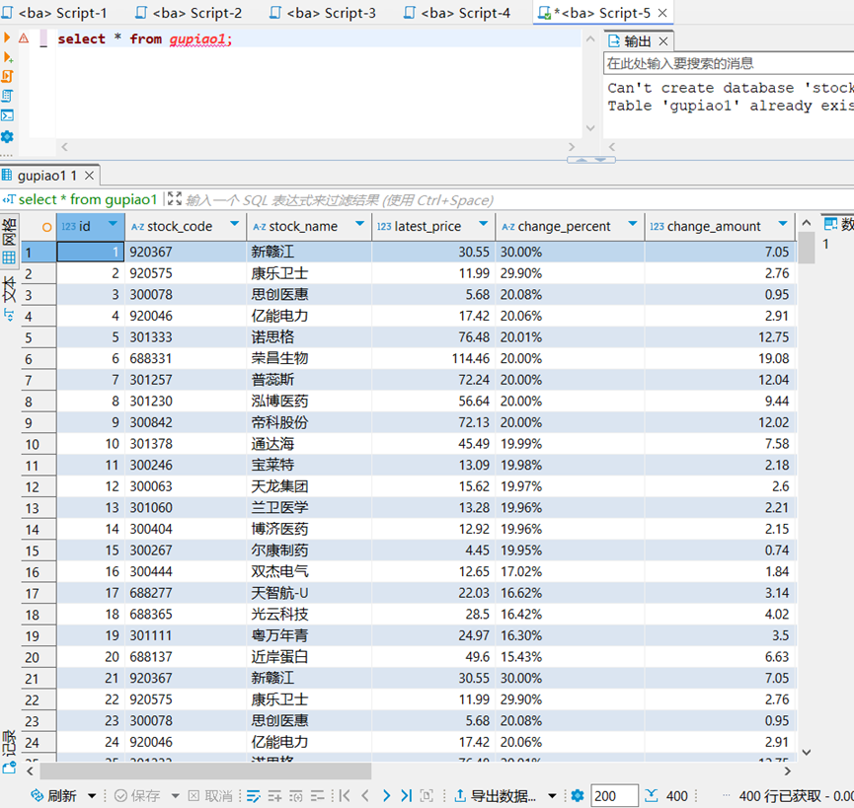Open the SQL console terminal icon
Screen dimensions: 854x808
coord(7,115)
